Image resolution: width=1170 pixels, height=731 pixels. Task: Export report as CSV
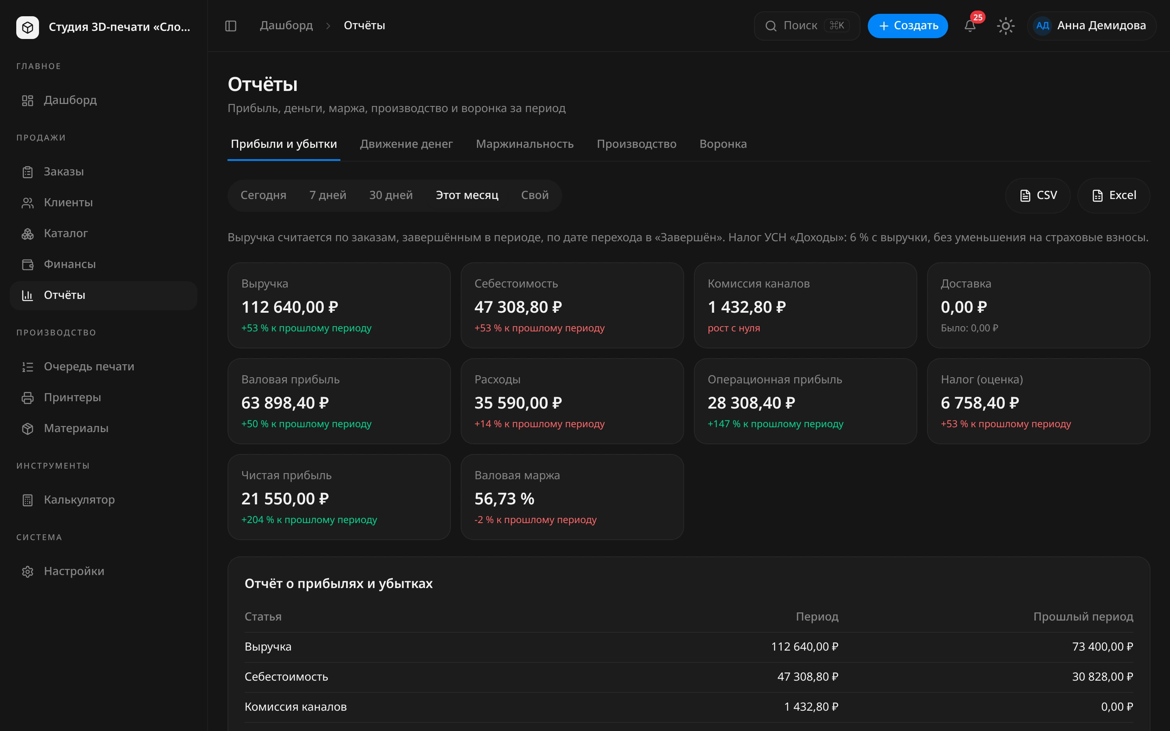[x=1038, y=195]
